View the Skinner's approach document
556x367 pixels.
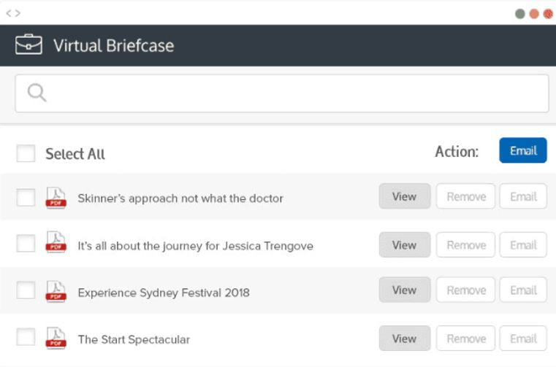(x=405, y=196)
